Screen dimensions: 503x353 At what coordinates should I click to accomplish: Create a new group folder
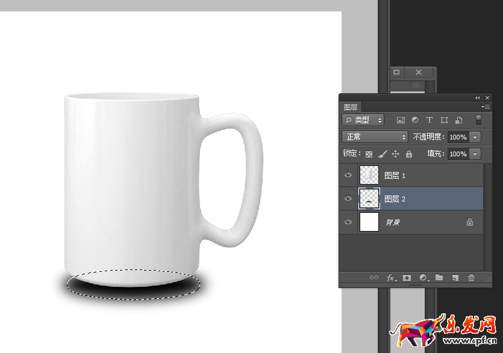(x=439, y=278)
